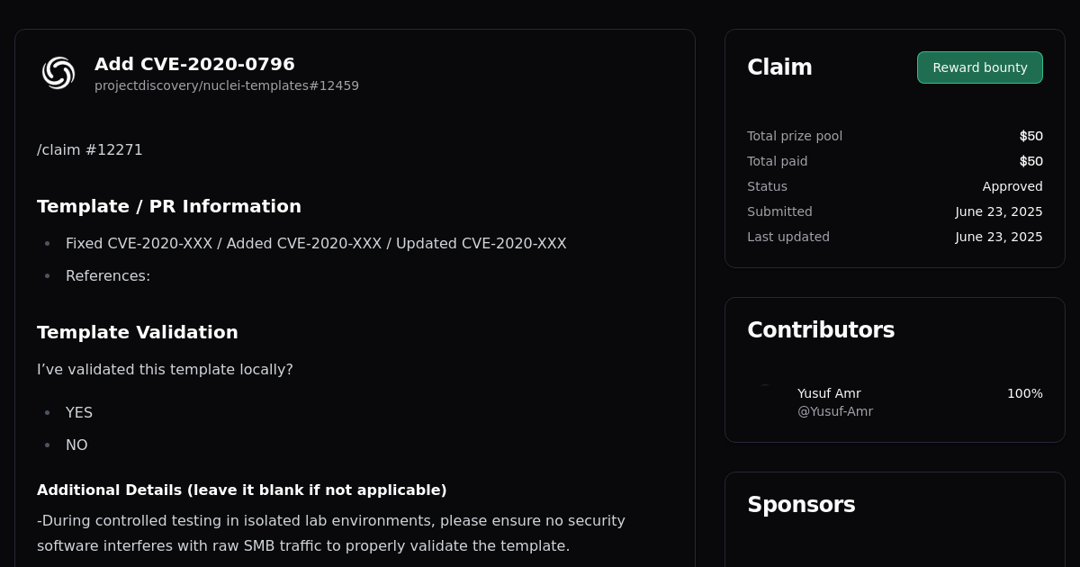Click the Total paid $50 amount
The image size is (1080, 567).
pos(1031,161)
